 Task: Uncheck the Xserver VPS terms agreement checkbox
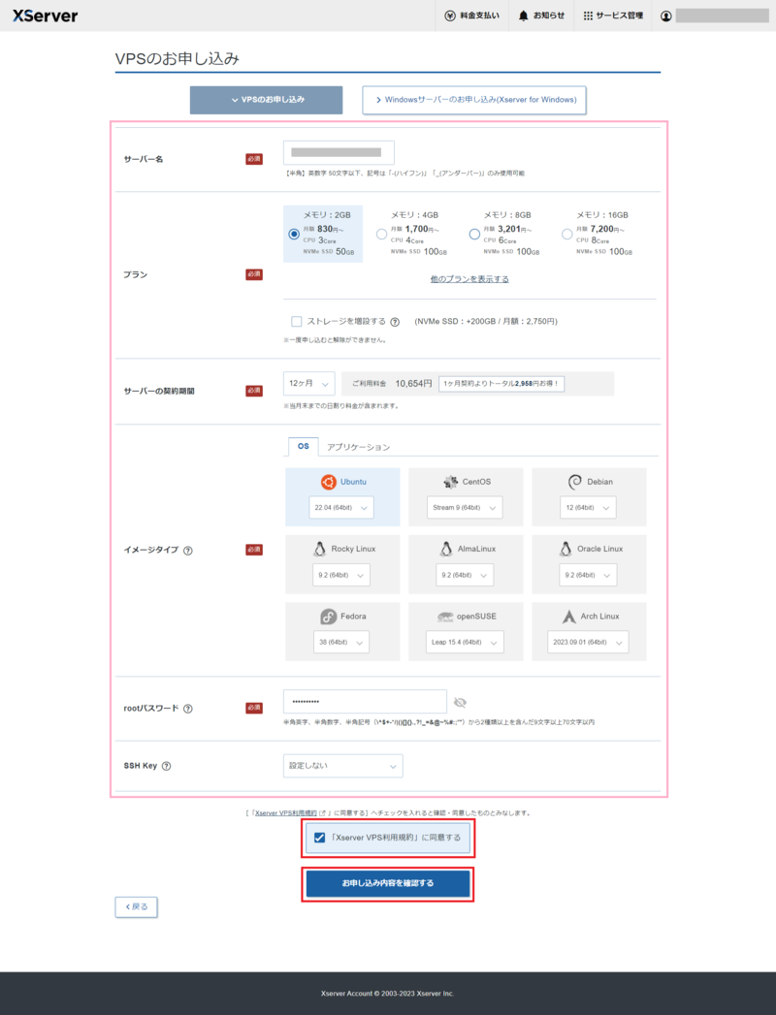319,838
